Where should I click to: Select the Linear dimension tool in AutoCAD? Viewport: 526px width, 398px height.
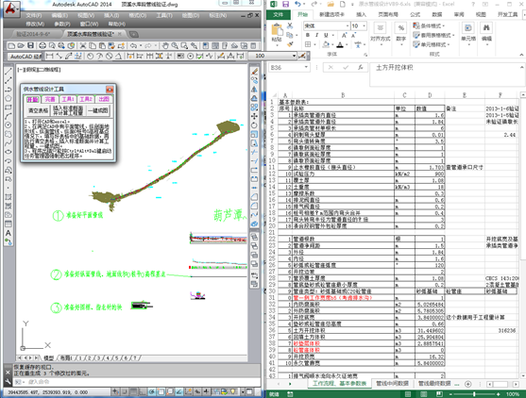[50, 56]
